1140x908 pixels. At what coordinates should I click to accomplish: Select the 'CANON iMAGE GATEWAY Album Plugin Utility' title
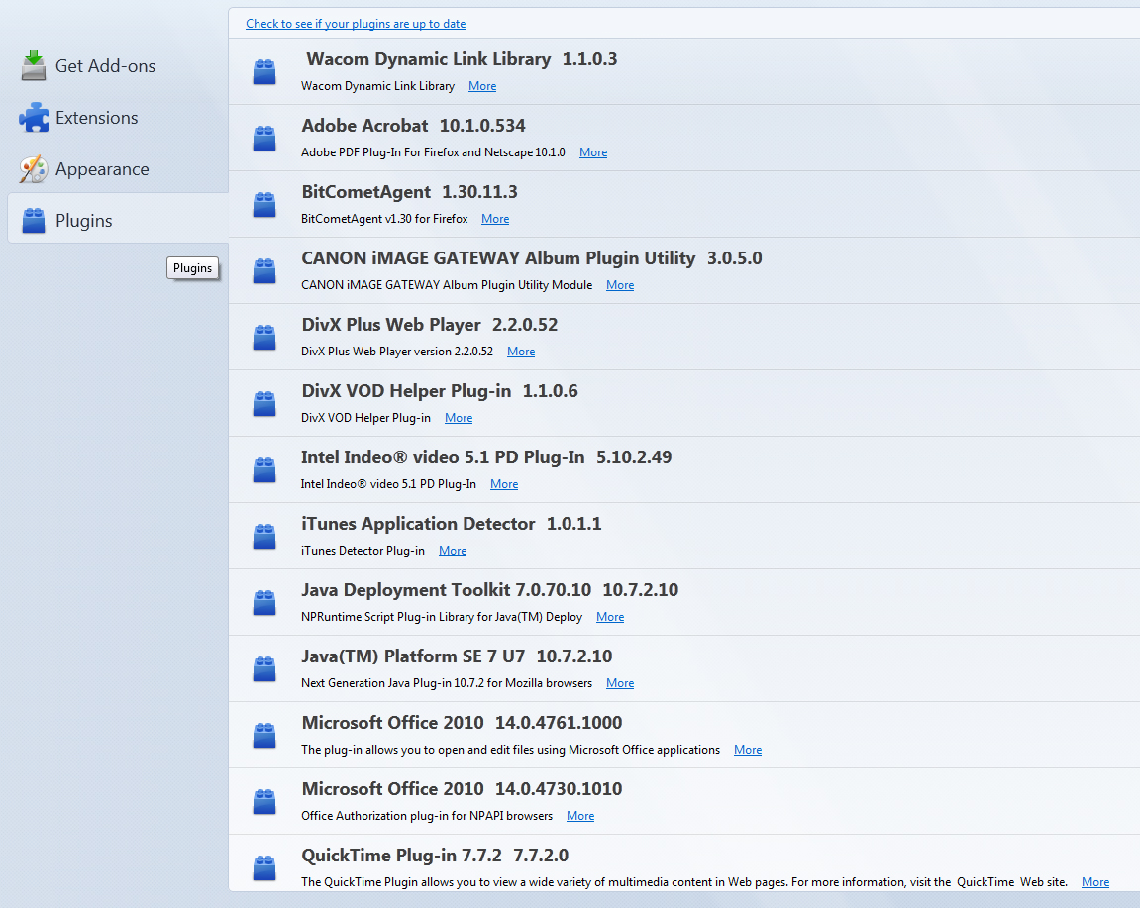click(x=498, y=258)
